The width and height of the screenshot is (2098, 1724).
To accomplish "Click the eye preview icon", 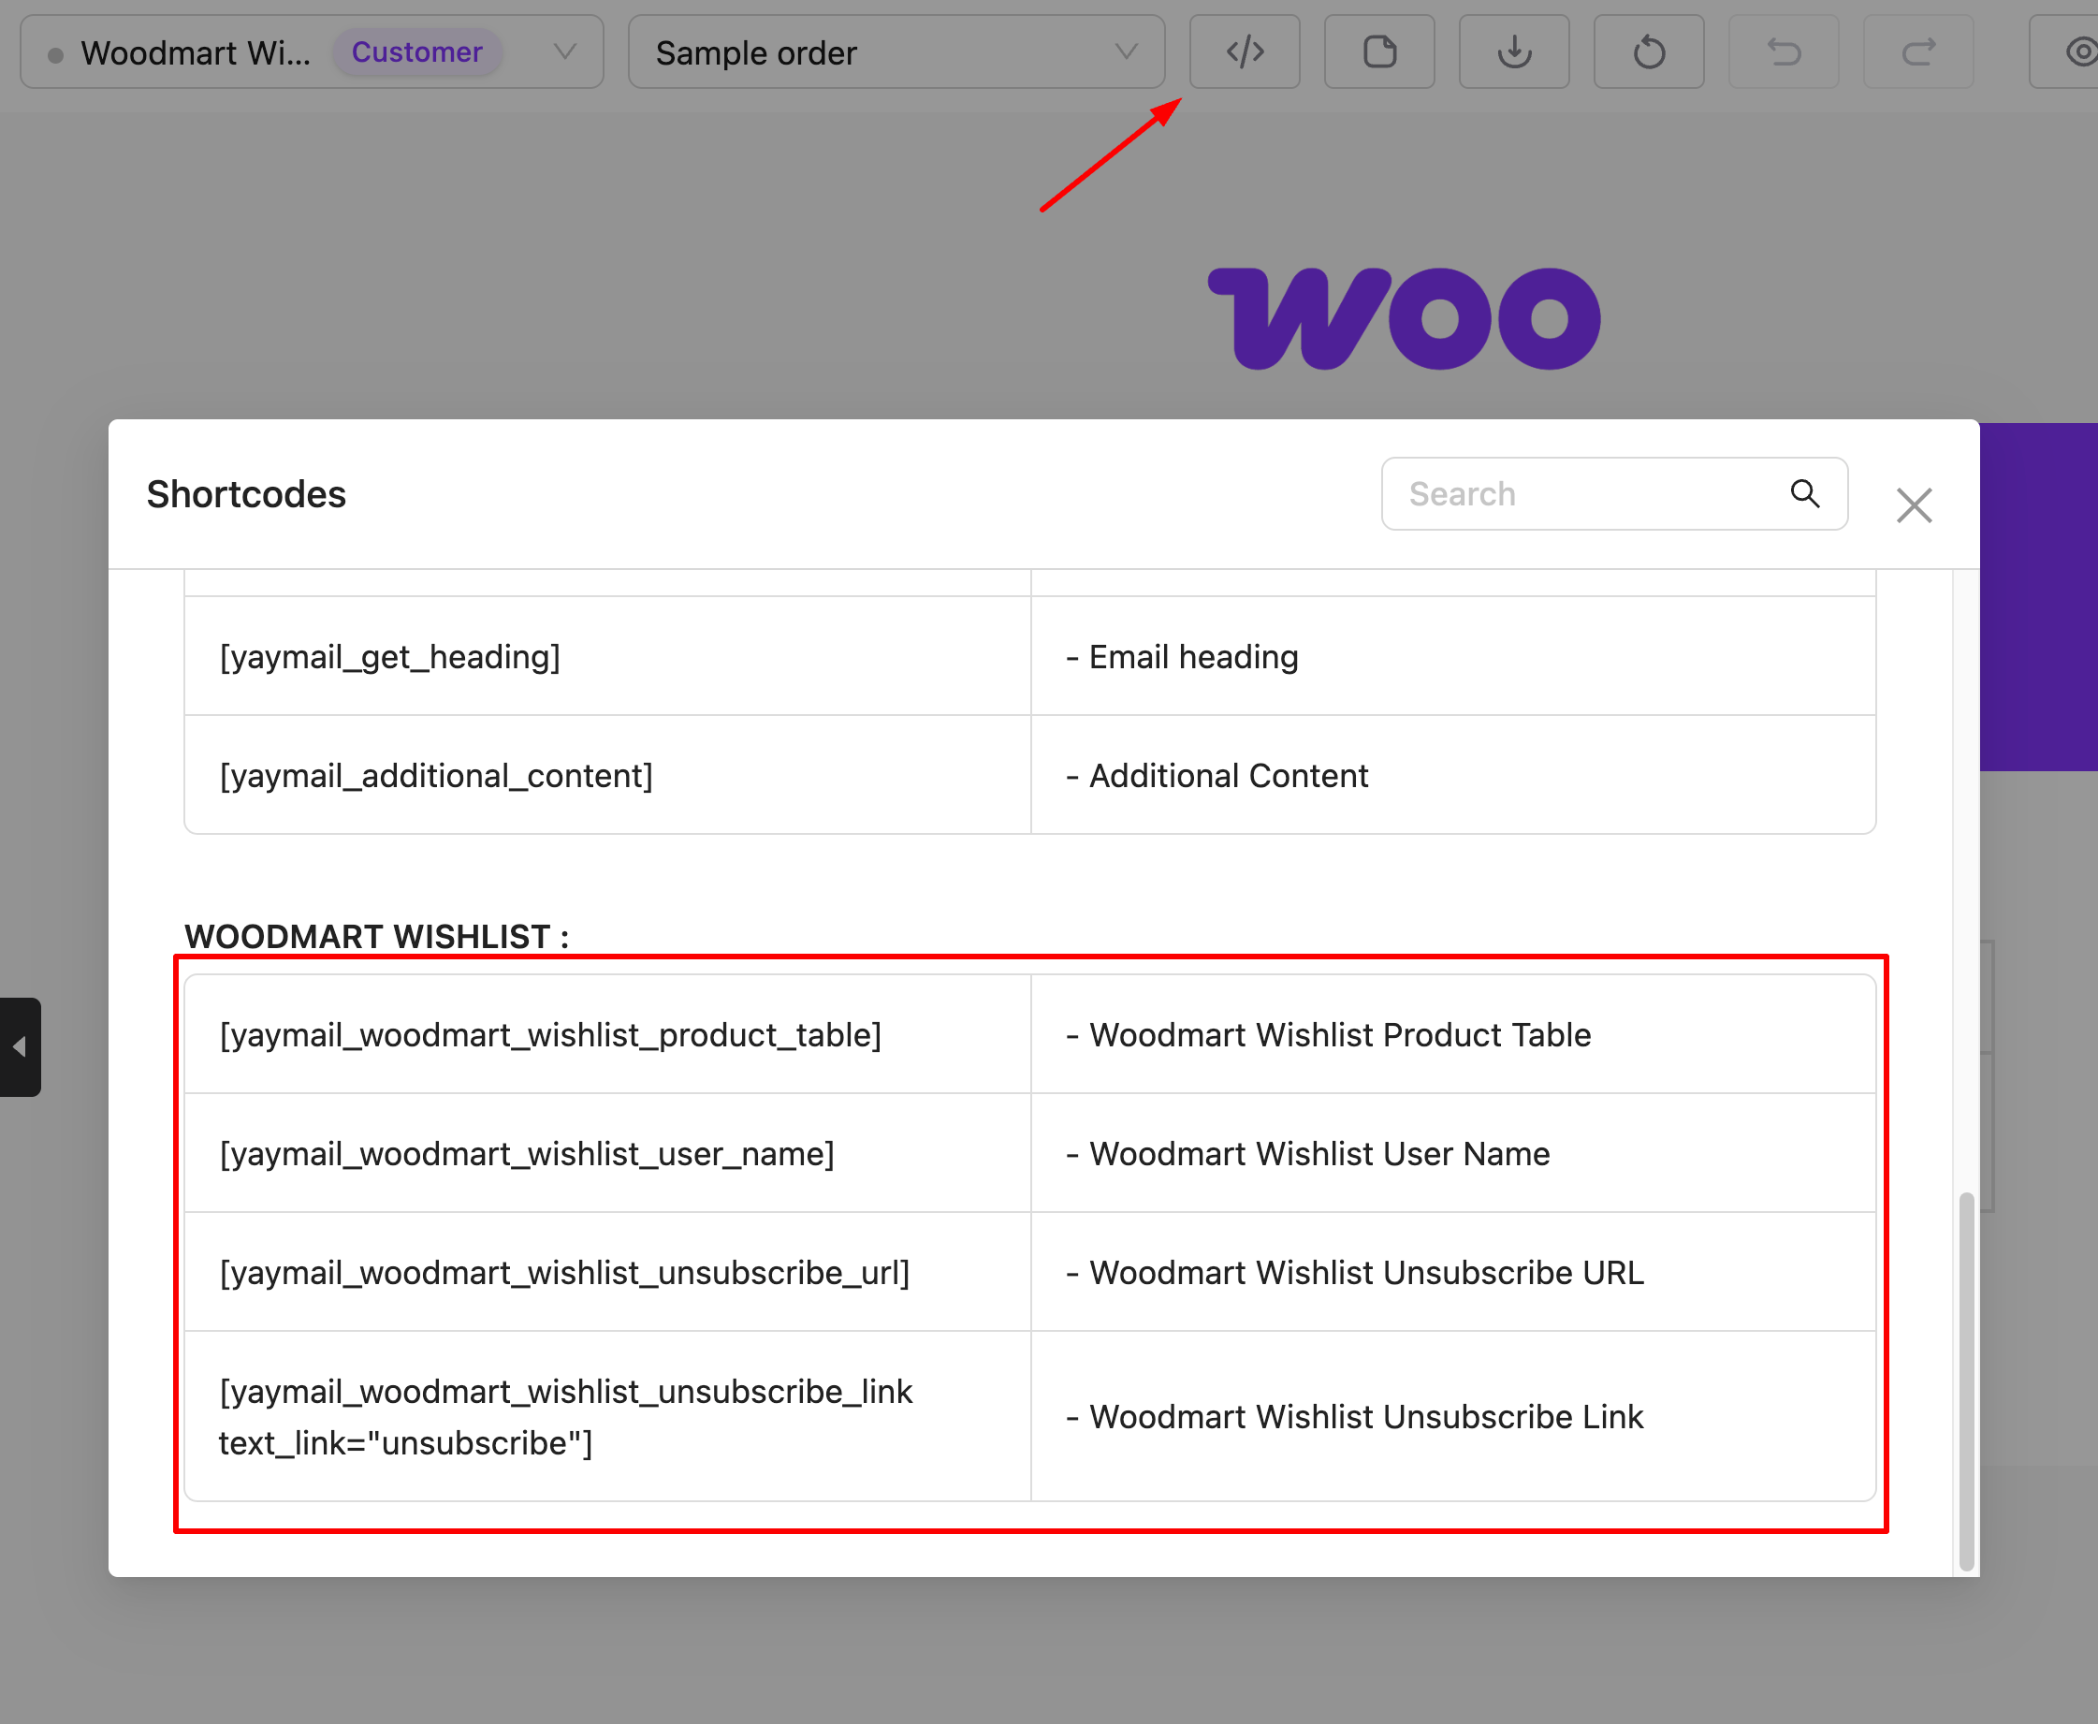I will 2077,51.
